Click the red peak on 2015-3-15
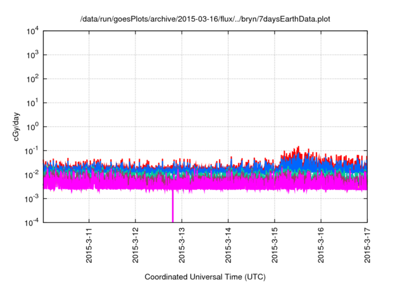 (298, 149)
